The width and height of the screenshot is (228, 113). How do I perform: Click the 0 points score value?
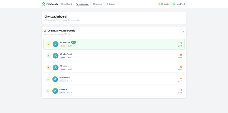pos(182,90)
